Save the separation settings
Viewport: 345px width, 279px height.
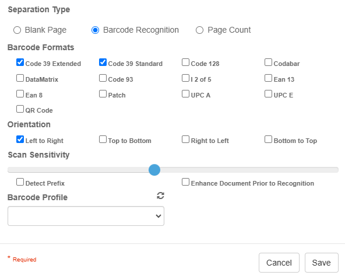322,263
